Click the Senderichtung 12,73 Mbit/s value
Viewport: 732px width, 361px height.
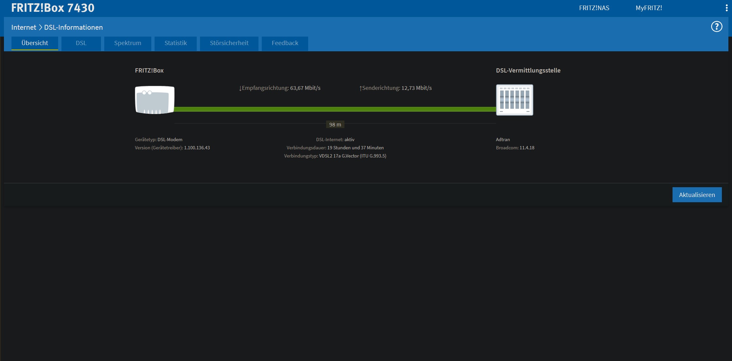[x=416, y=88]
